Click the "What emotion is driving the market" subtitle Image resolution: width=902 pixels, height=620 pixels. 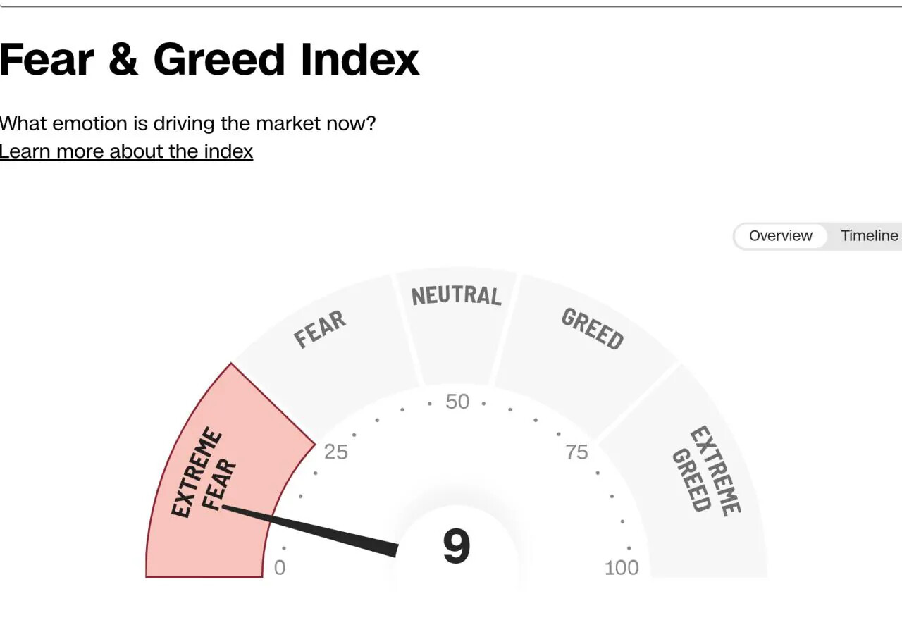click(187, 123)
